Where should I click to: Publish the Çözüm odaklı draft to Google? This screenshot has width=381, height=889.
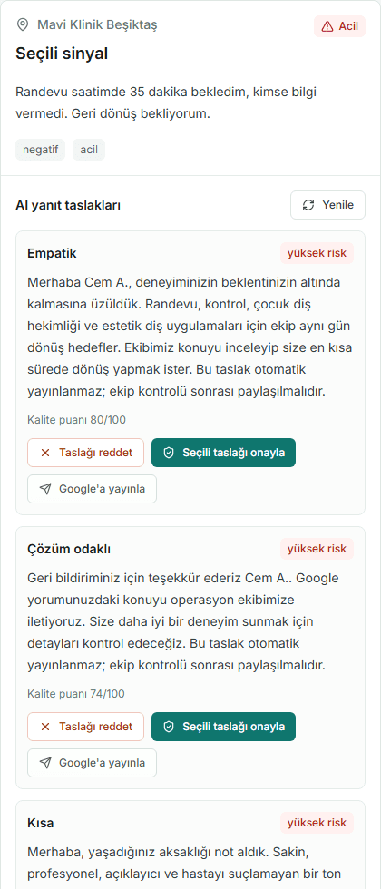(x=92, y=763)
